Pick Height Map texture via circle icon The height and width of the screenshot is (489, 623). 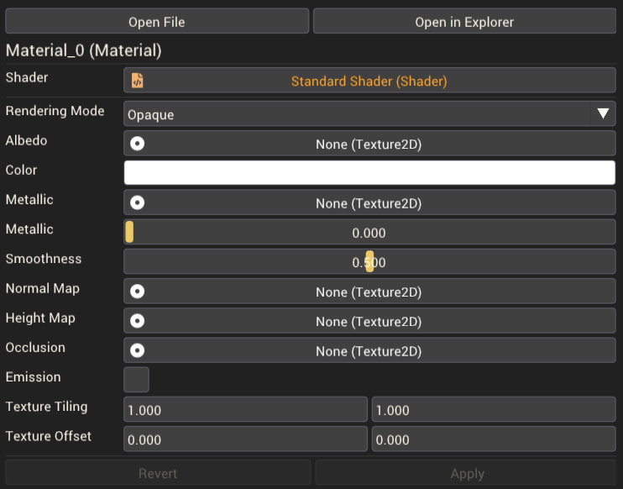click(x=137, y=321)
